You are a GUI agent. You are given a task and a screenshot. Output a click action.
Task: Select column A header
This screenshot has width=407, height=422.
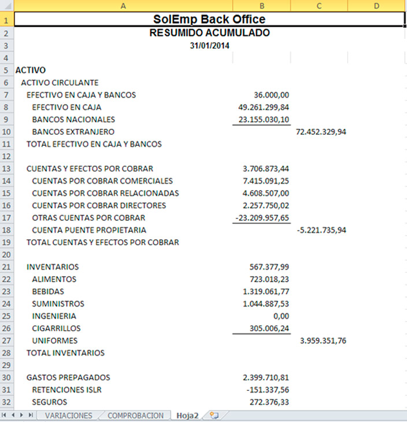123,6
